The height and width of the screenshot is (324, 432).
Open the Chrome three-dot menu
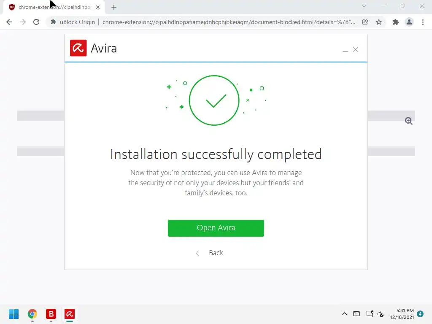[423, 22]
